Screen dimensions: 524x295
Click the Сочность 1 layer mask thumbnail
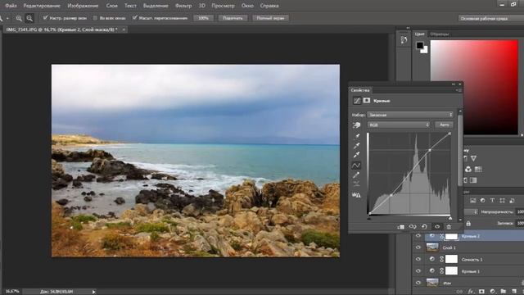(x=451, y=259)
